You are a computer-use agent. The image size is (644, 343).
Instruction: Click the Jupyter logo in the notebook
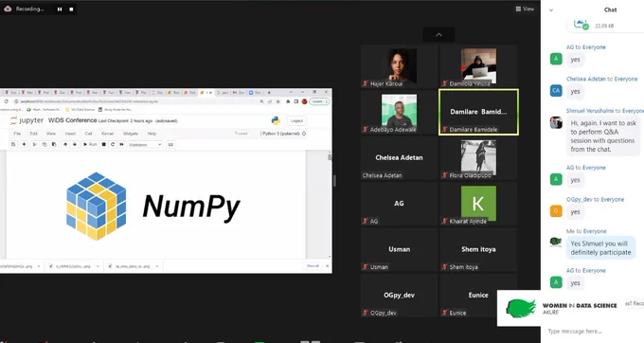pyautogui.click(x=27, y=120)
